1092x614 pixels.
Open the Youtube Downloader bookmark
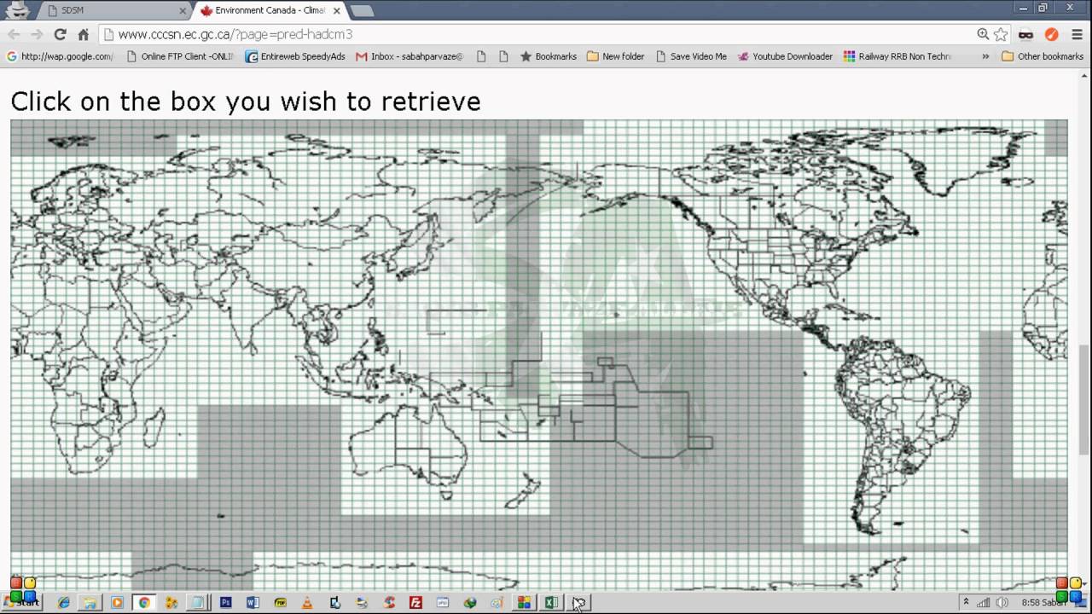(x=785, y=57)
